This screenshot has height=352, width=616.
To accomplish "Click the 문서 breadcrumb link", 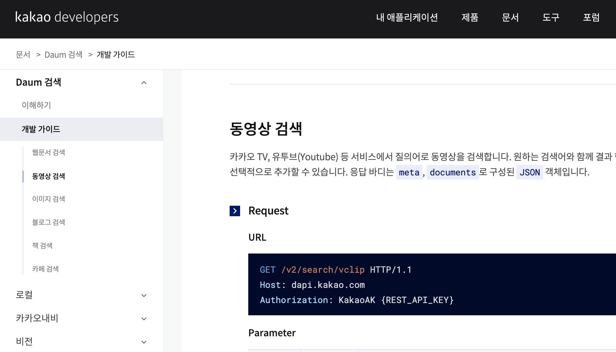I will [x=23, y=54].
